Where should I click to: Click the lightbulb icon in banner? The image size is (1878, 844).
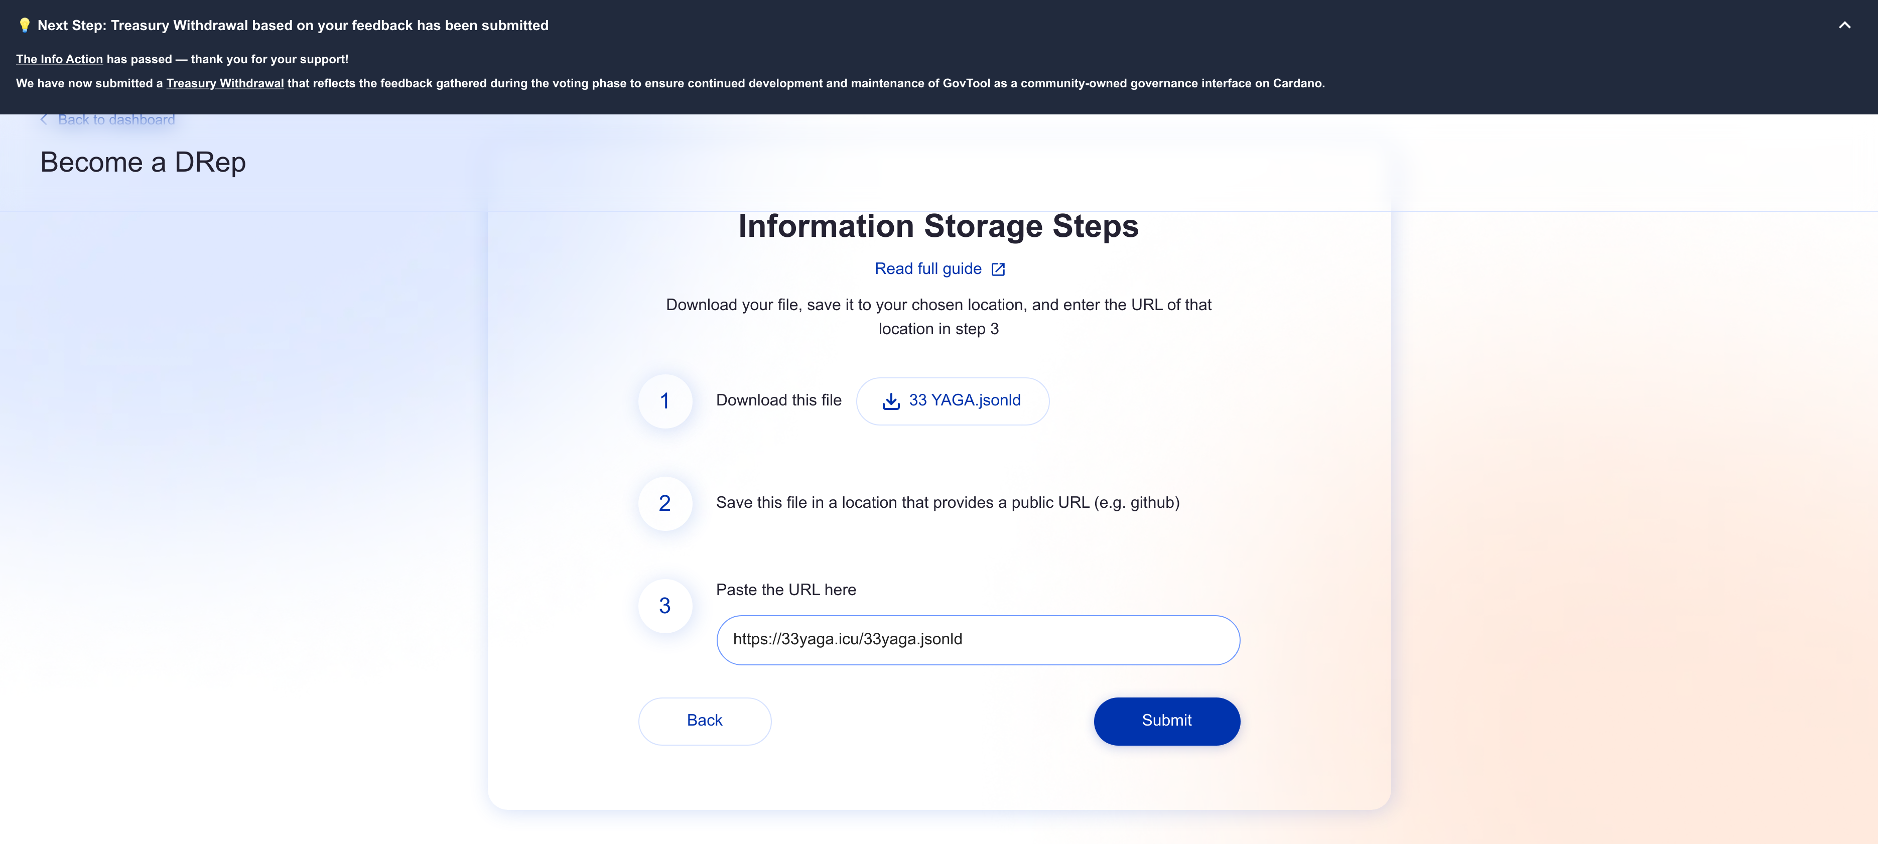pyautogui.click(x=25, y=26)
